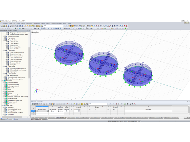The width and height of the screenshot is (190, 142).
Task: Open the 'Resultados' menu
Action: point(29,23)
